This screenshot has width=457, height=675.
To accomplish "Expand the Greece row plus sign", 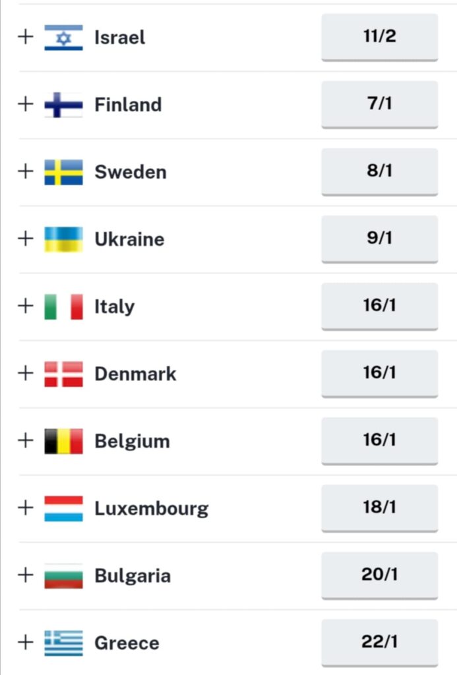I will [x=25, y=641].
